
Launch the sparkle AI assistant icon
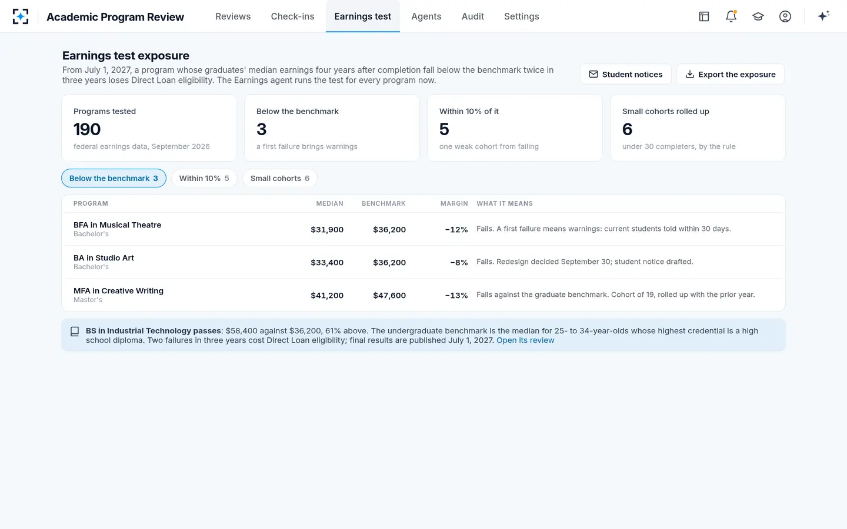[823, 16]
